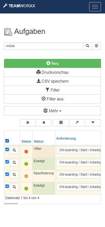
Task: Click Anforderung field in Spezifizierung row
Action: pyautogui.click(x=79, y=175)
